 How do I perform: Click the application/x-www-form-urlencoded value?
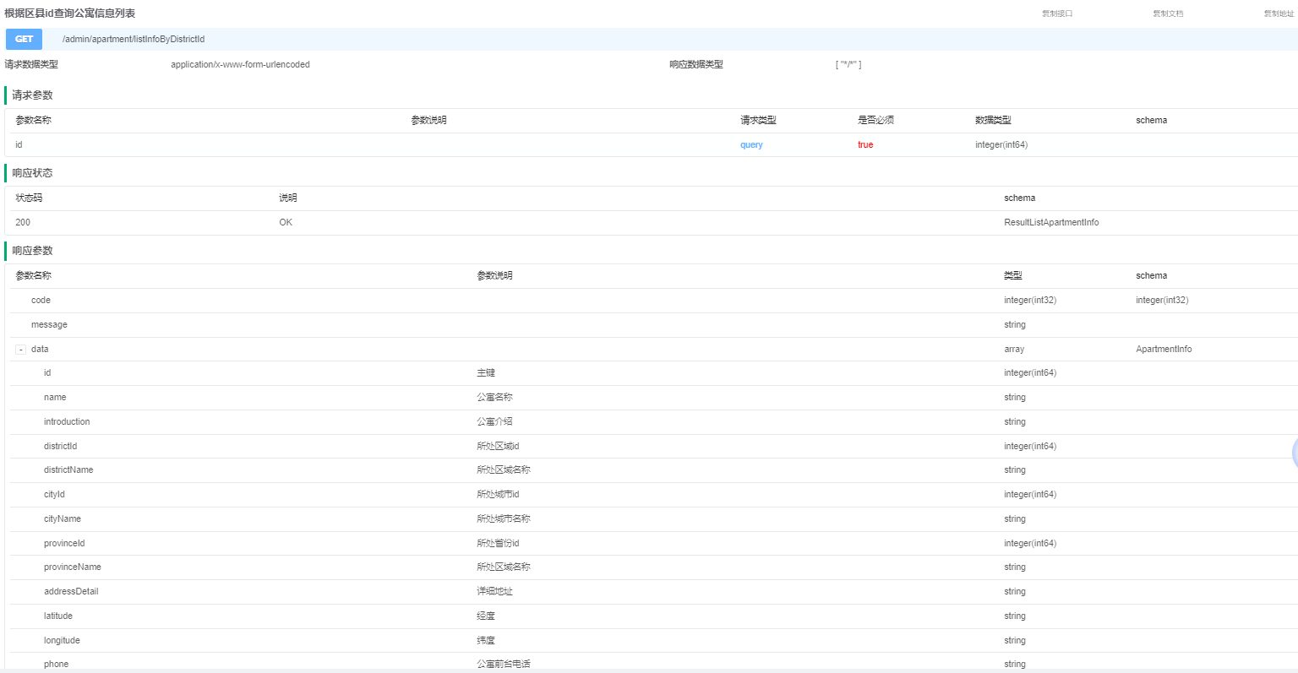(x=240, y=64)
